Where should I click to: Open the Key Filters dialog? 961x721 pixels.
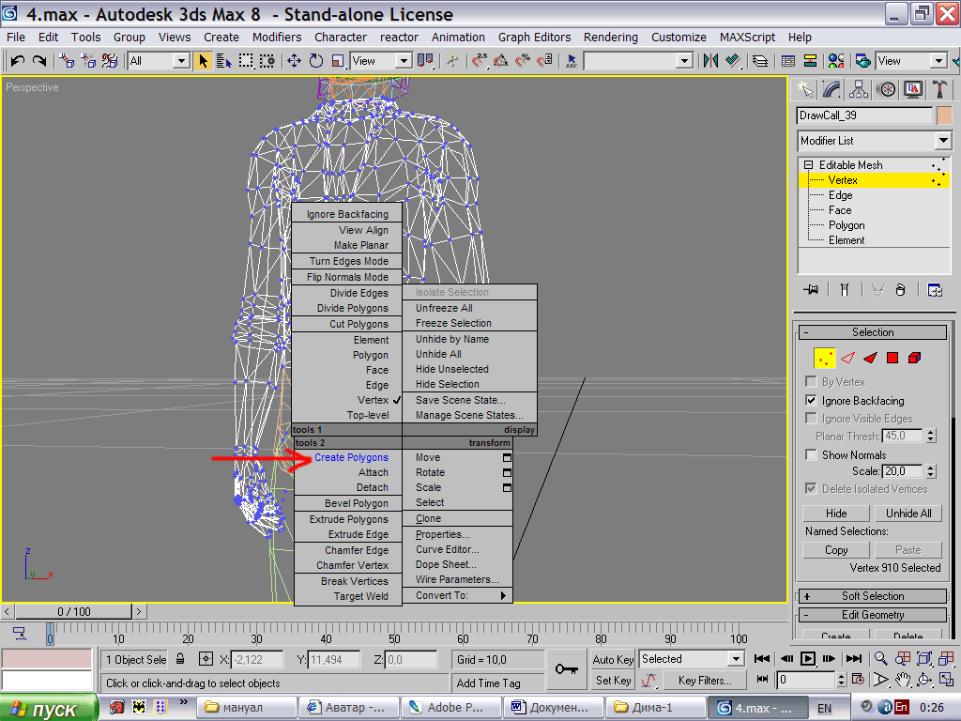pos(705,681)
